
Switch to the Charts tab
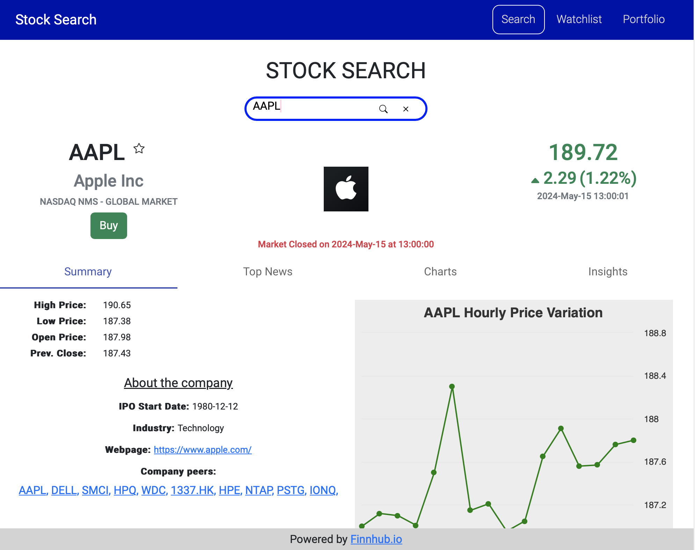point(440,272)
